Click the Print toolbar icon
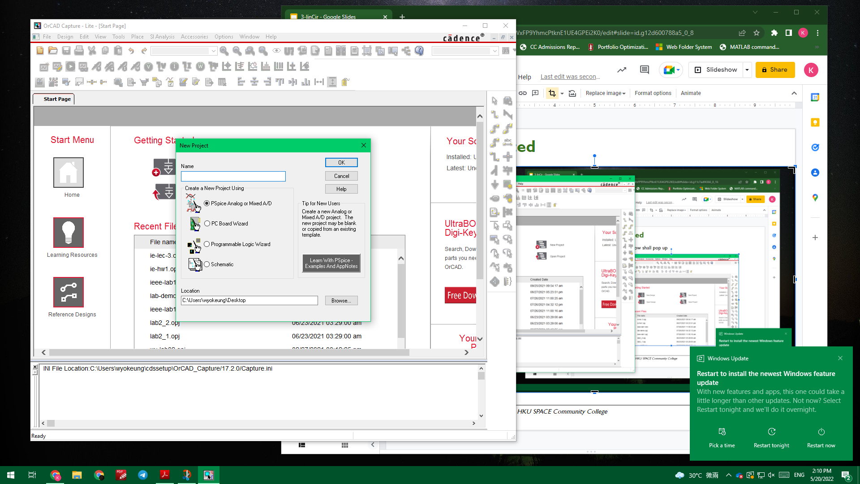The width and height of the screenshot is (860, 484). coord(79,51)
